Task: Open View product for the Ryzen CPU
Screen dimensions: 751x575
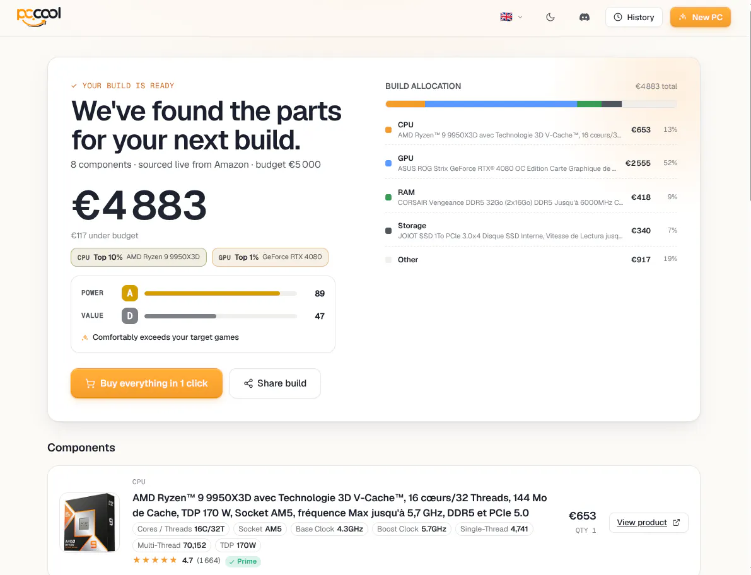Action: click(x=648, y=522)
